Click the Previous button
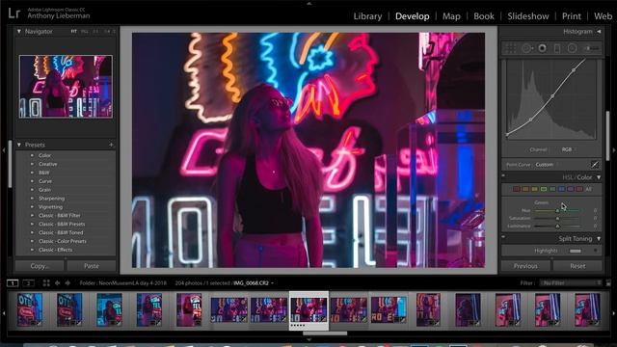This screenshot has width=617, height=347. tap(525, 266)
